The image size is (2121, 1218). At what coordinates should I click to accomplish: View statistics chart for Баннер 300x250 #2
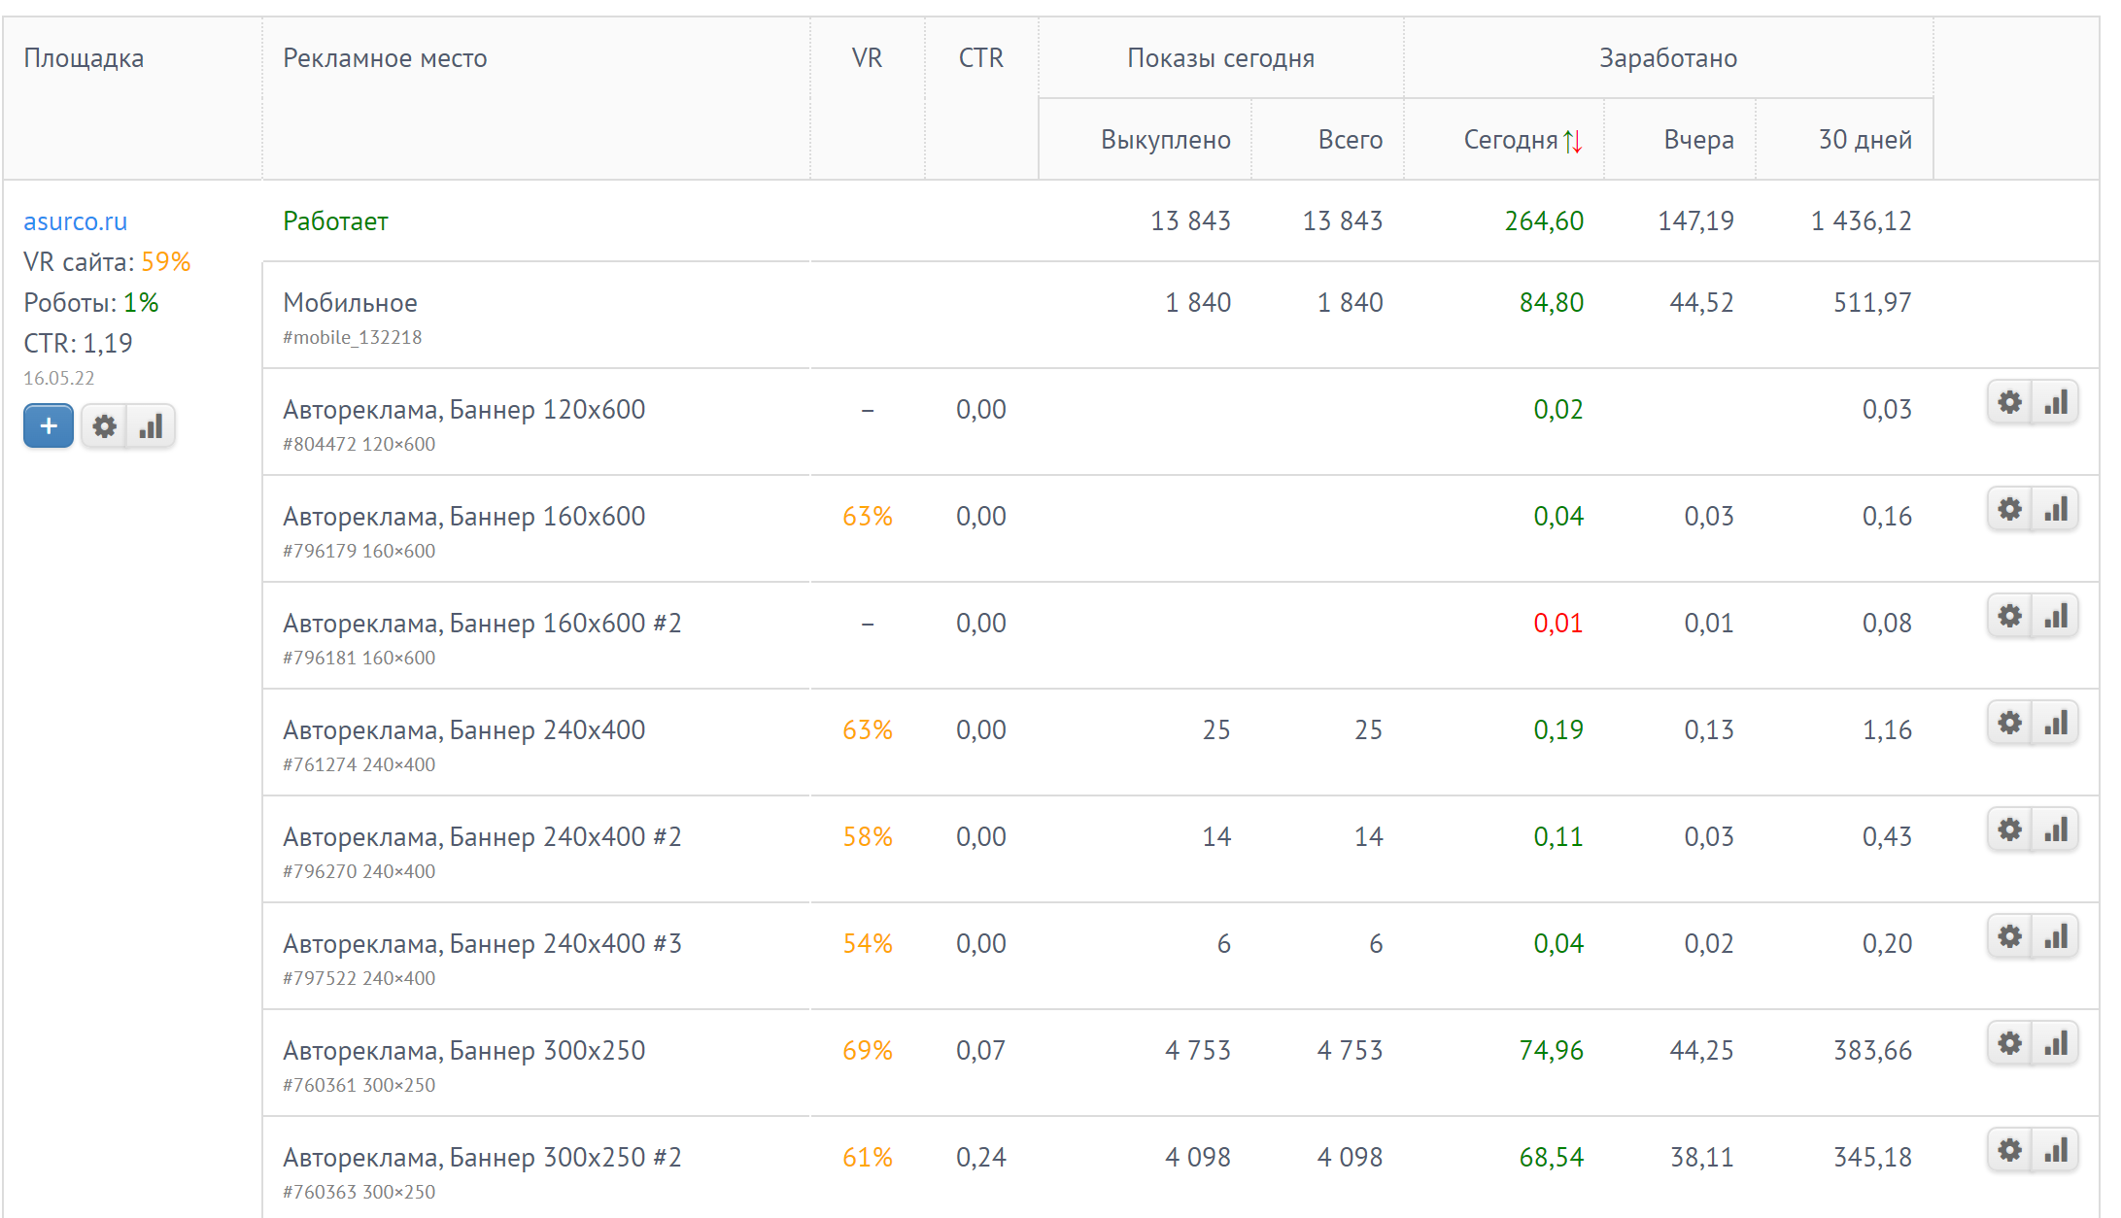(2056, 1150)
